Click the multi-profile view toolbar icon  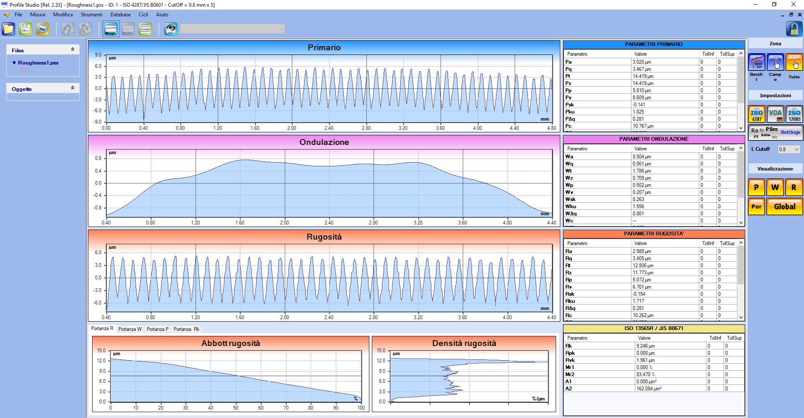coord(145,29)
